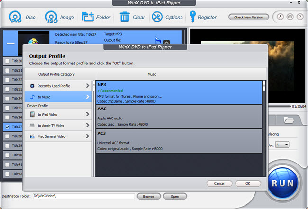Tick the Title31 checkbox
The width and height of the screenshot is (308, 209).
(x=8, y=70)
